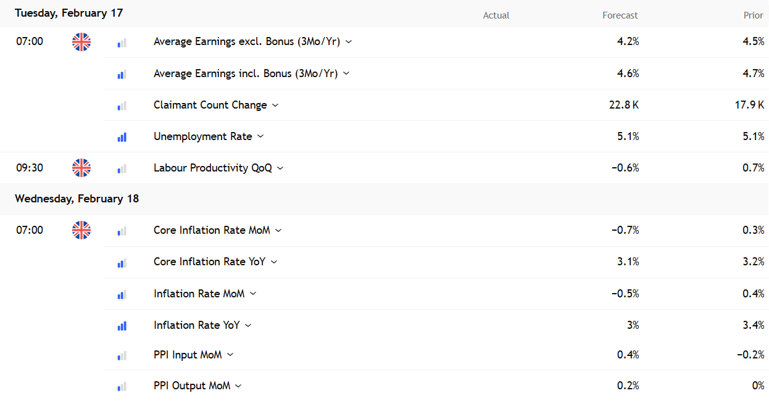Click the importance bars icon for Labour Productivity QoQ
This screenshot has width=769, height=401.
click(x=122, y=168)
